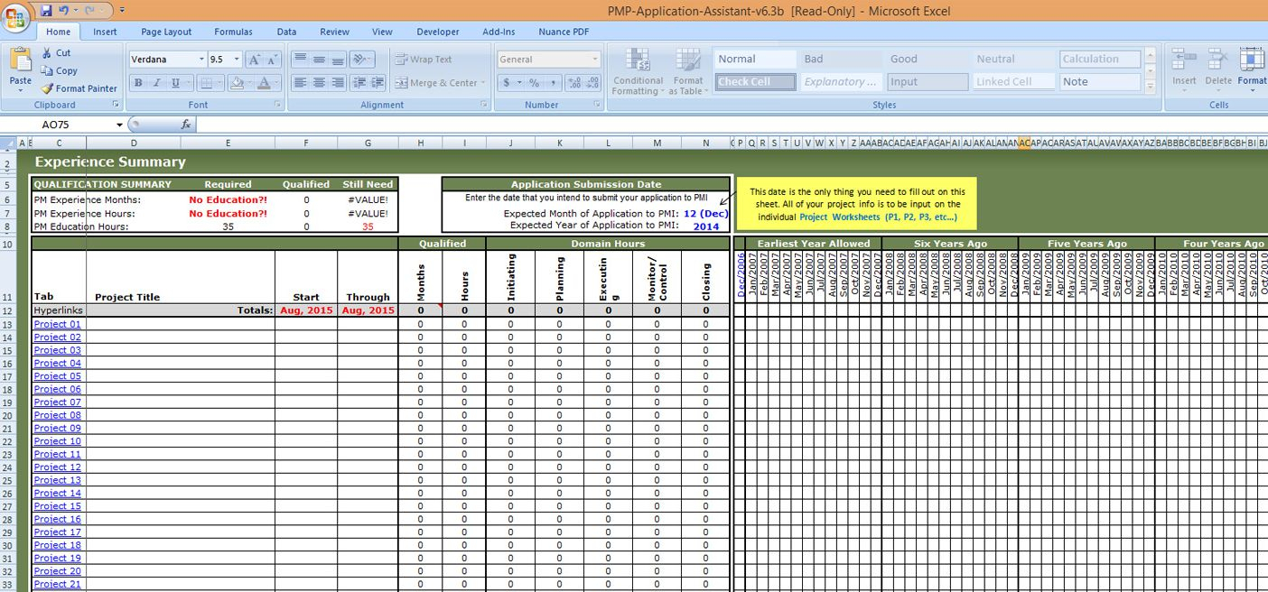Click the Fill Color paint bucket

[x=237, y=83]
